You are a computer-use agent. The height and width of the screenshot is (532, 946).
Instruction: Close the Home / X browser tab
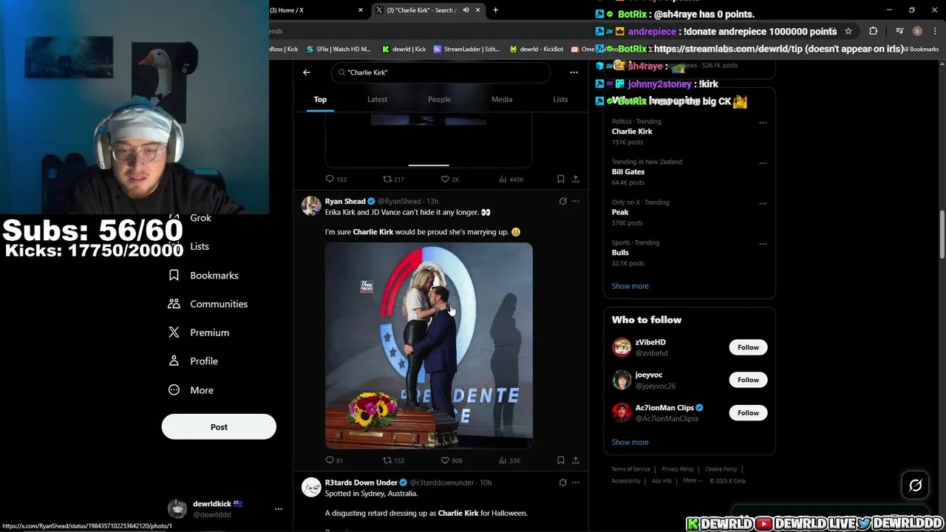coord(361,10)
